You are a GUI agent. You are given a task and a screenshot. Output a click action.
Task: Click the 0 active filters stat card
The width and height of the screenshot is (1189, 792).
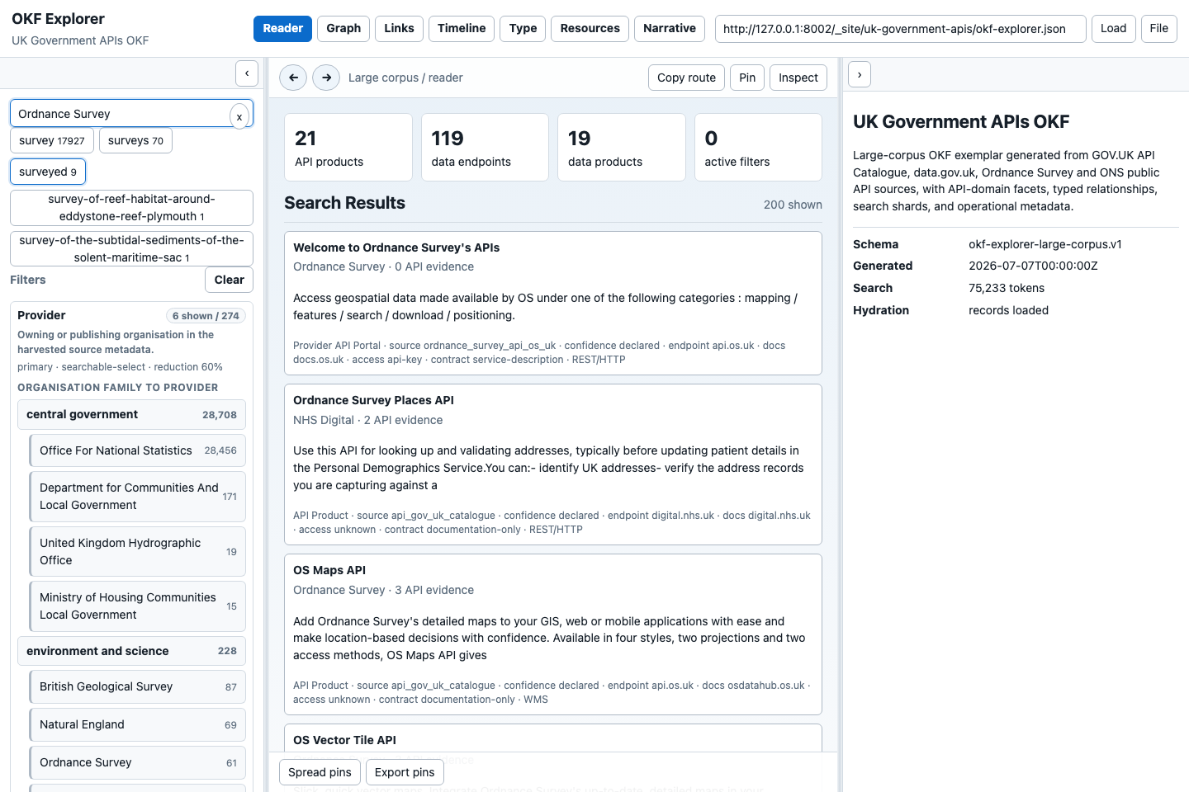758,148
